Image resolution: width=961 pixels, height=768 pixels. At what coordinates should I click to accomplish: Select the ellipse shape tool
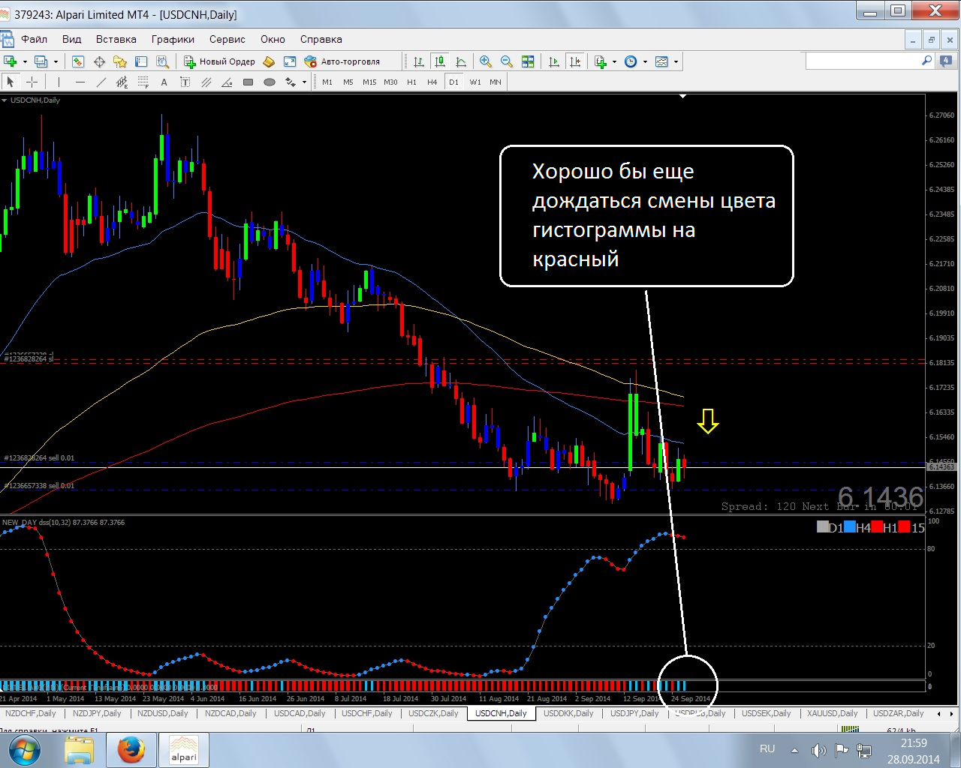(x=270, y=82)
